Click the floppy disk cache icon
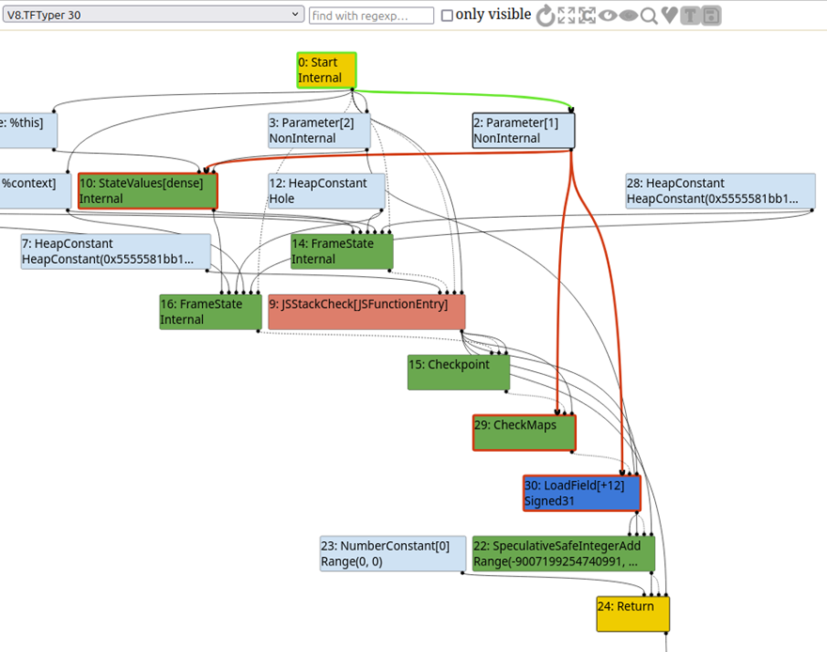The width and height of the screenshot is (827, 652). [711, 15]
